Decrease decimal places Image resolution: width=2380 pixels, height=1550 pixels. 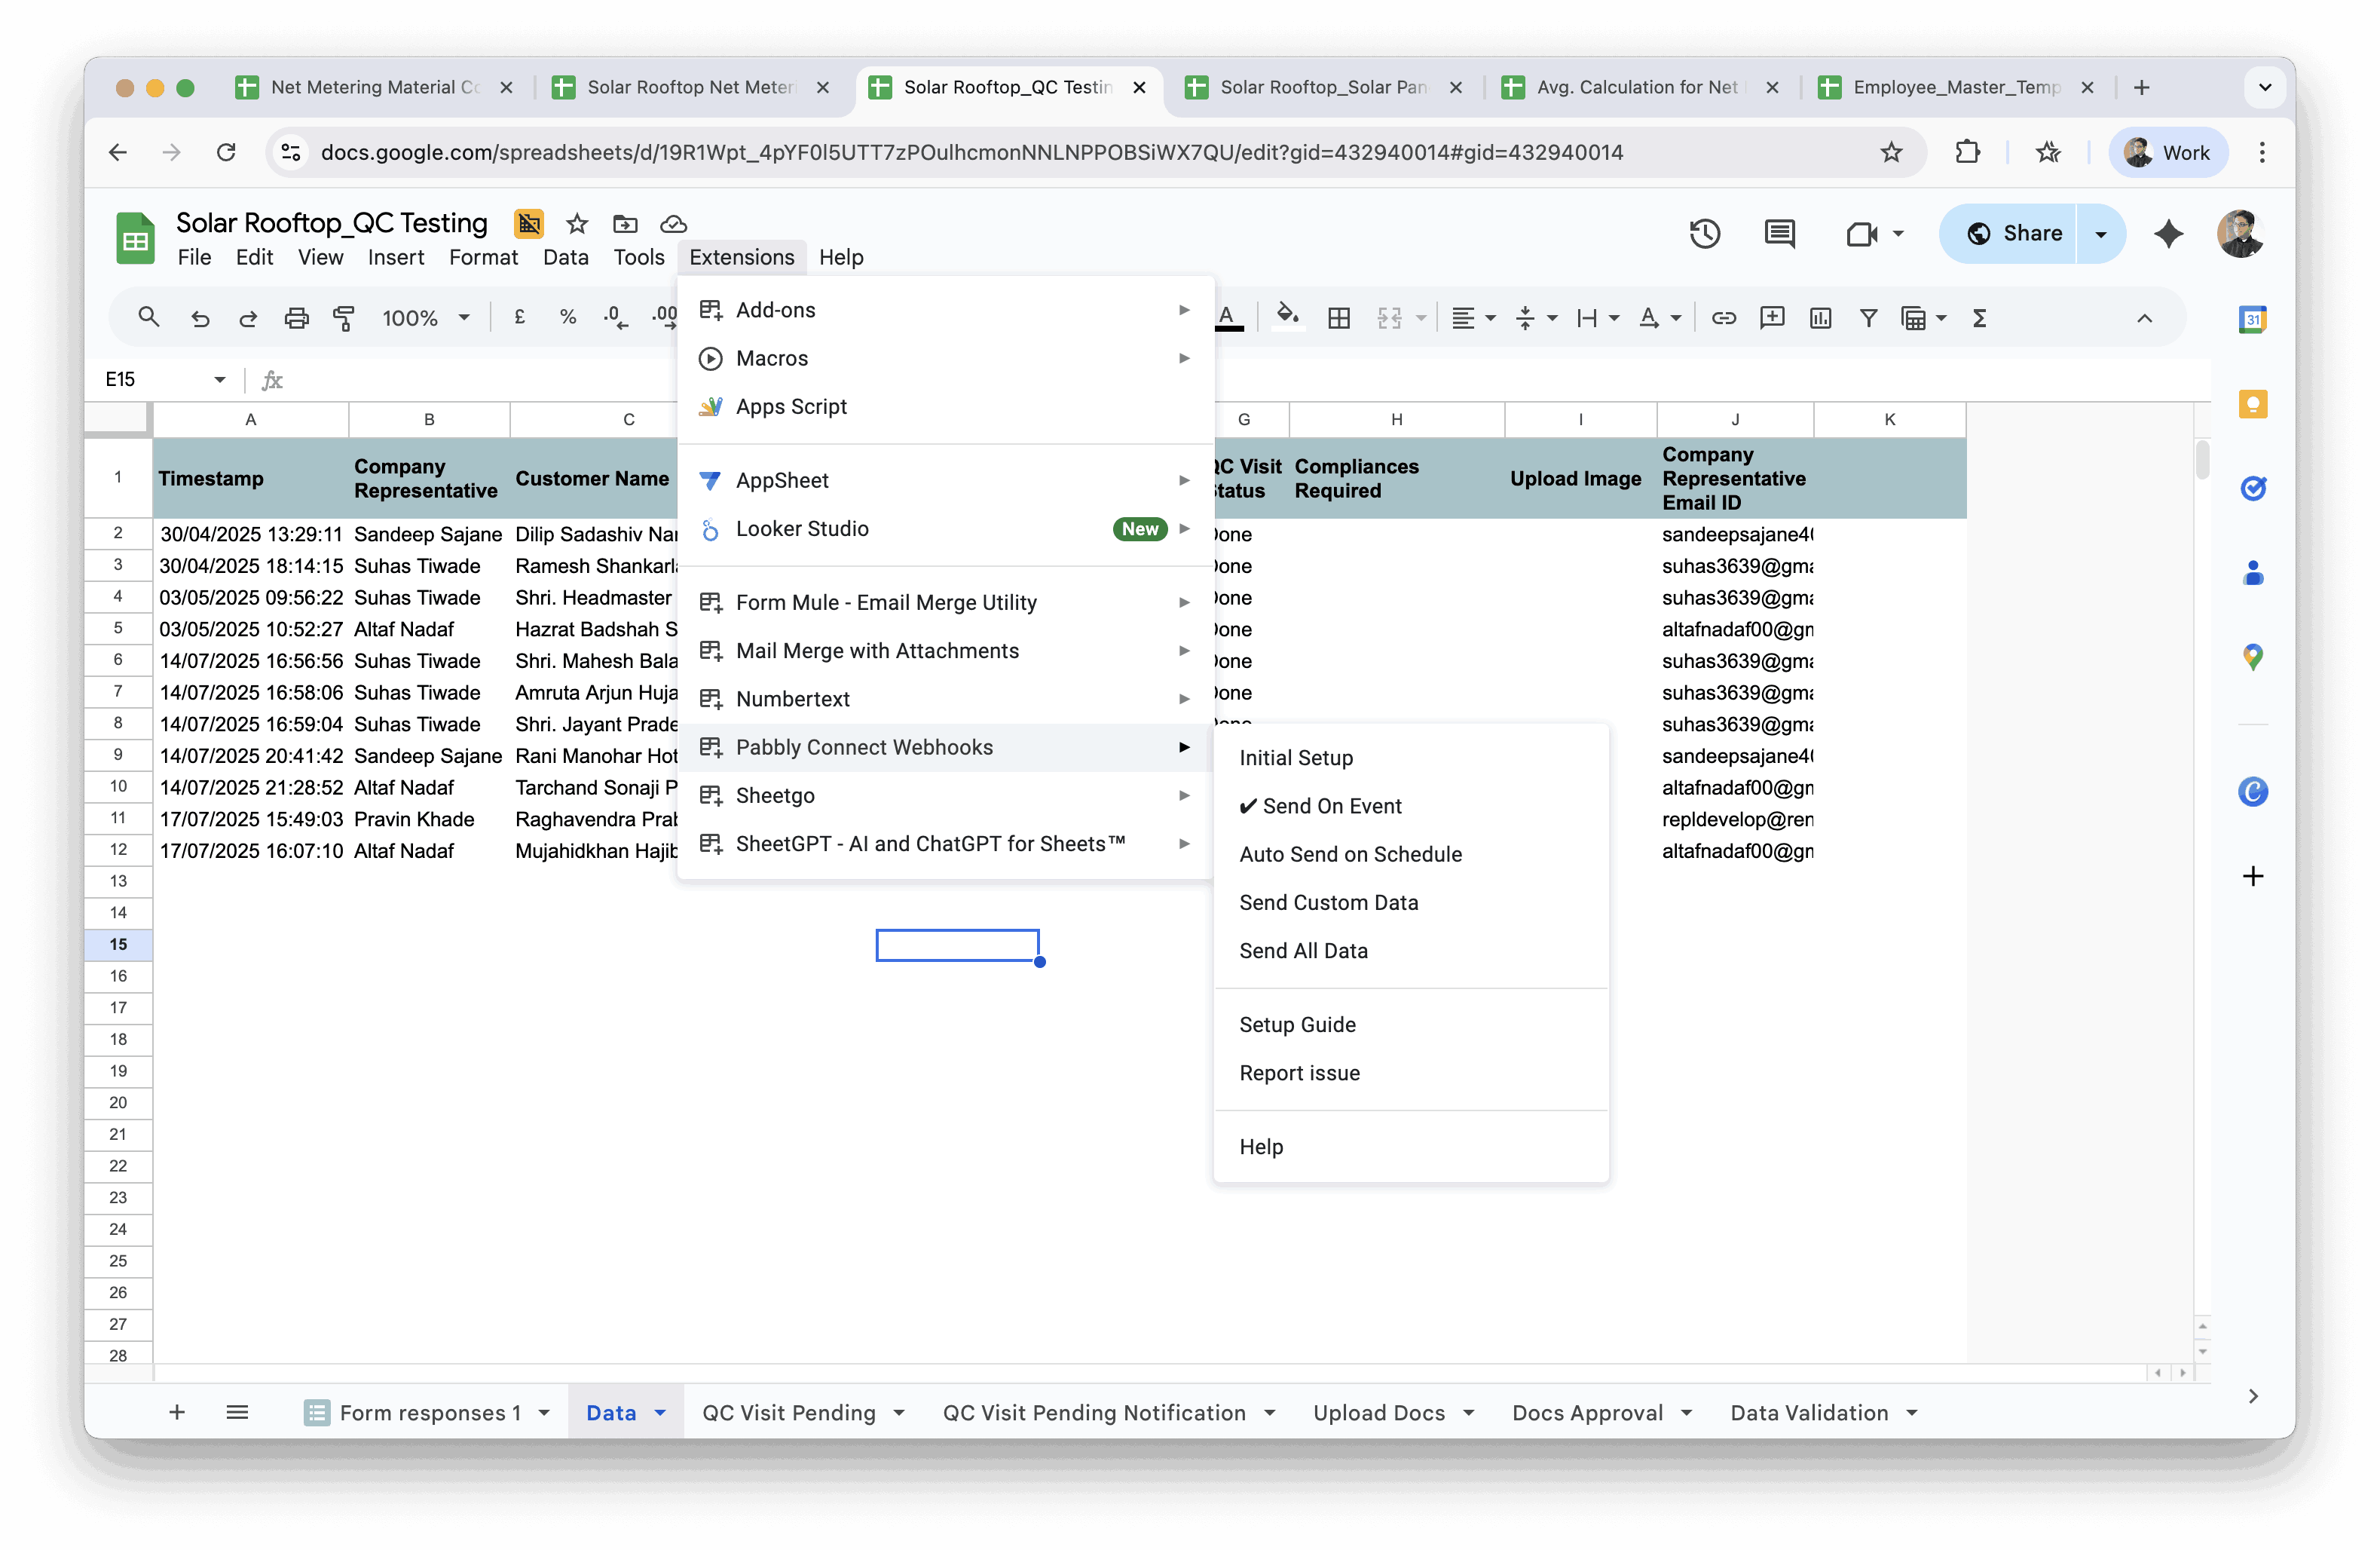[x=615, y=317]
